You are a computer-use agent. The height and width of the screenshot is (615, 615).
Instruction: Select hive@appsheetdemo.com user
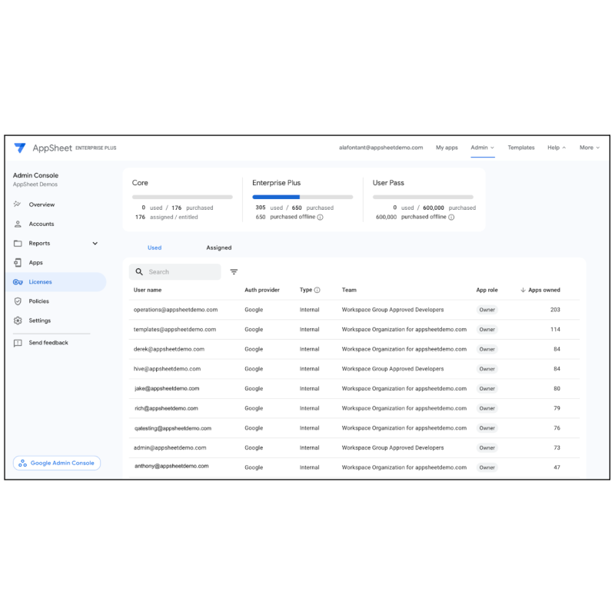[x=167, y=369]
